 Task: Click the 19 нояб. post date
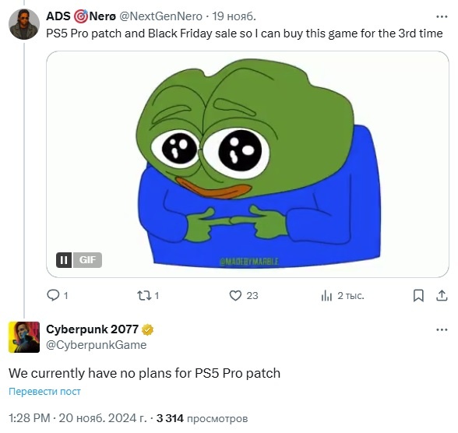click(x=234, y=16)
